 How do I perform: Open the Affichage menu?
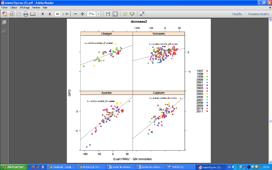(25, 7)
